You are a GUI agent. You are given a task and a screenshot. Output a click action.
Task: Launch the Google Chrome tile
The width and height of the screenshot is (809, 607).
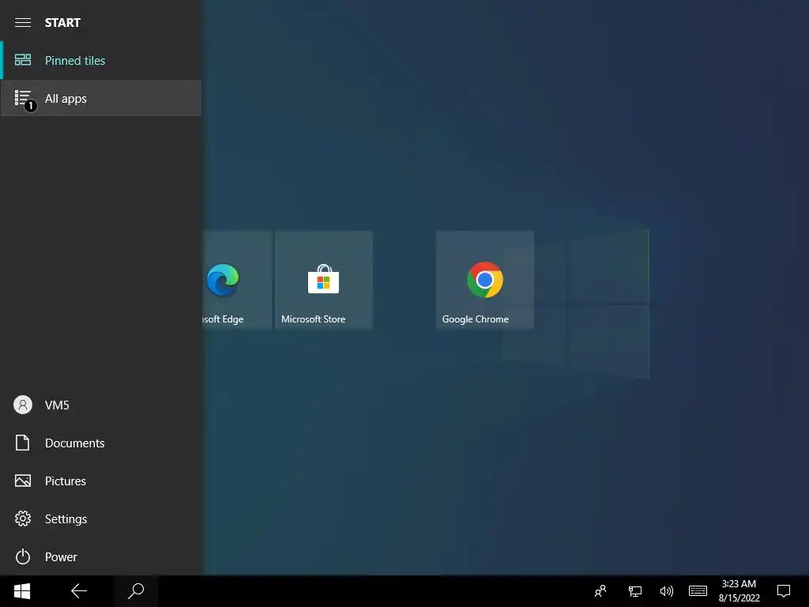click(485, 280)
